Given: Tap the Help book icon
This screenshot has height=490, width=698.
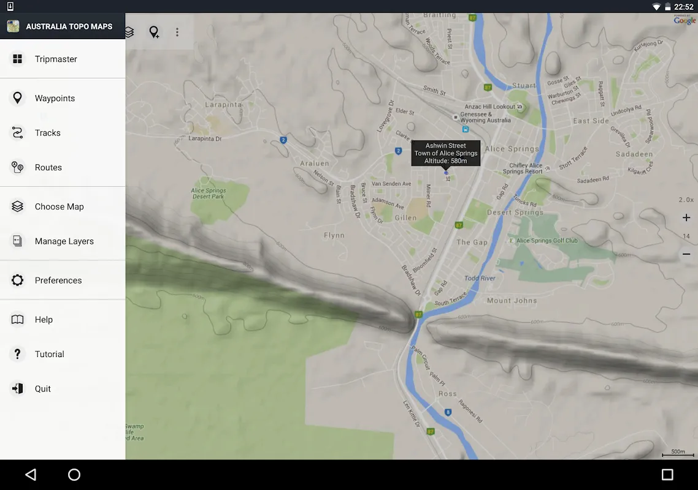Looking at the screenshot, I should (x=17, y=319).
